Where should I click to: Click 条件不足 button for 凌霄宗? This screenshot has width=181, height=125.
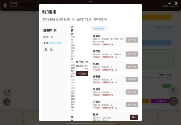(x=132, y=40)
